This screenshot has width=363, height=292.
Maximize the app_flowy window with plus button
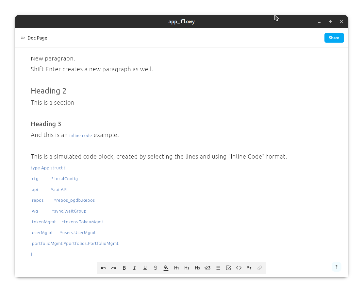pyautogui.click(x=330, y=22)
